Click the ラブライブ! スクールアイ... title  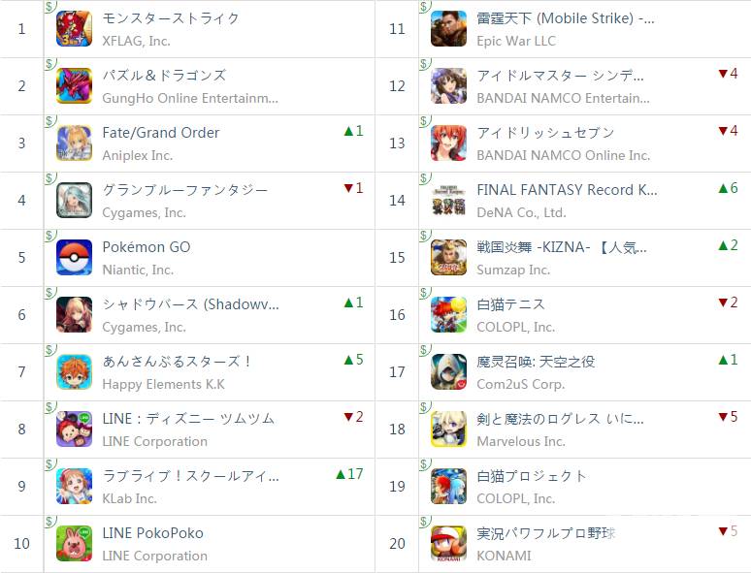click(x=190, y=476)
